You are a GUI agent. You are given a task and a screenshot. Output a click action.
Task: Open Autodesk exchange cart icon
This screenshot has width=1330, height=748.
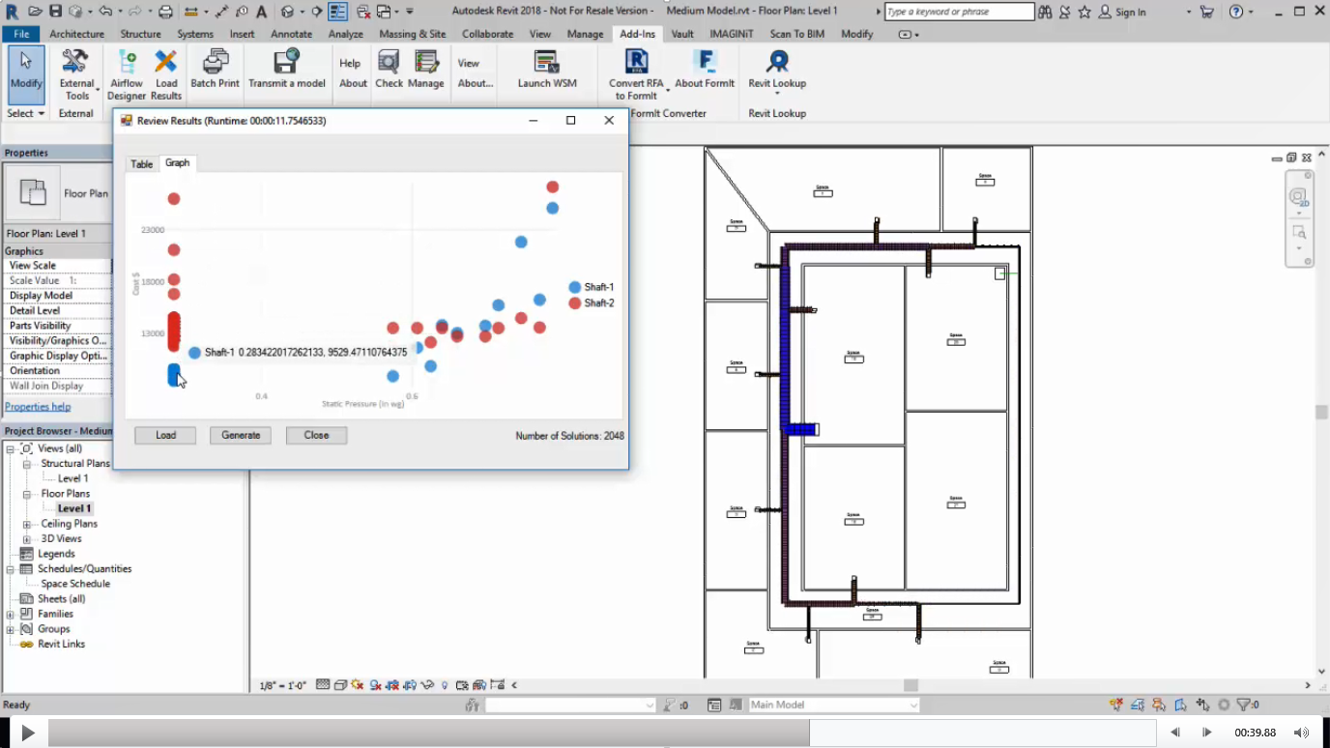(1207, 12)
